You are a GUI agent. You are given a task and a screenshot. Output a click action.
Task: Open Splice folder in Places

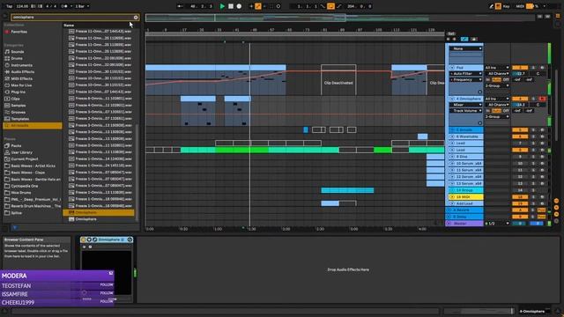point(16,213)
